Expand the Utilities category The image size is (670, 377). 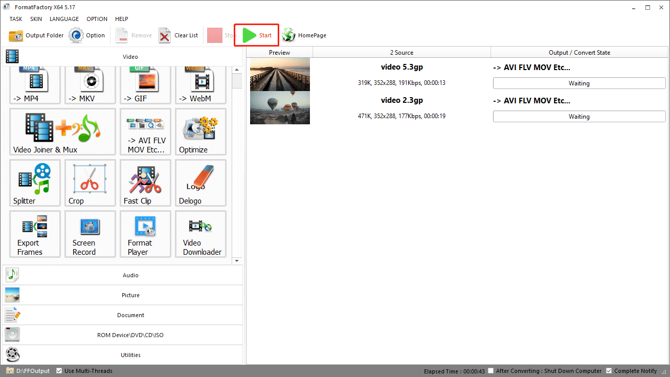pyautogui.click(x=123, y=355)
